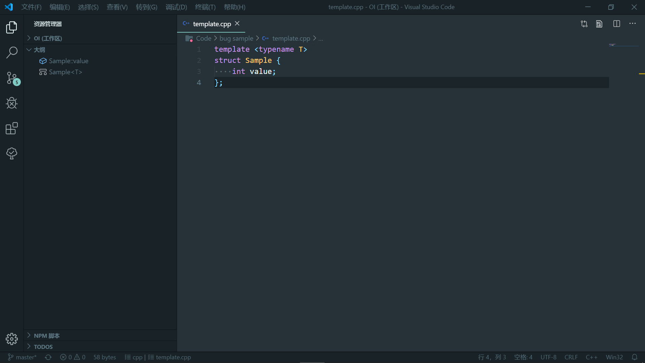Open source control pull request icon
Screen dimensions: 645x363
[x=584, y=24]
